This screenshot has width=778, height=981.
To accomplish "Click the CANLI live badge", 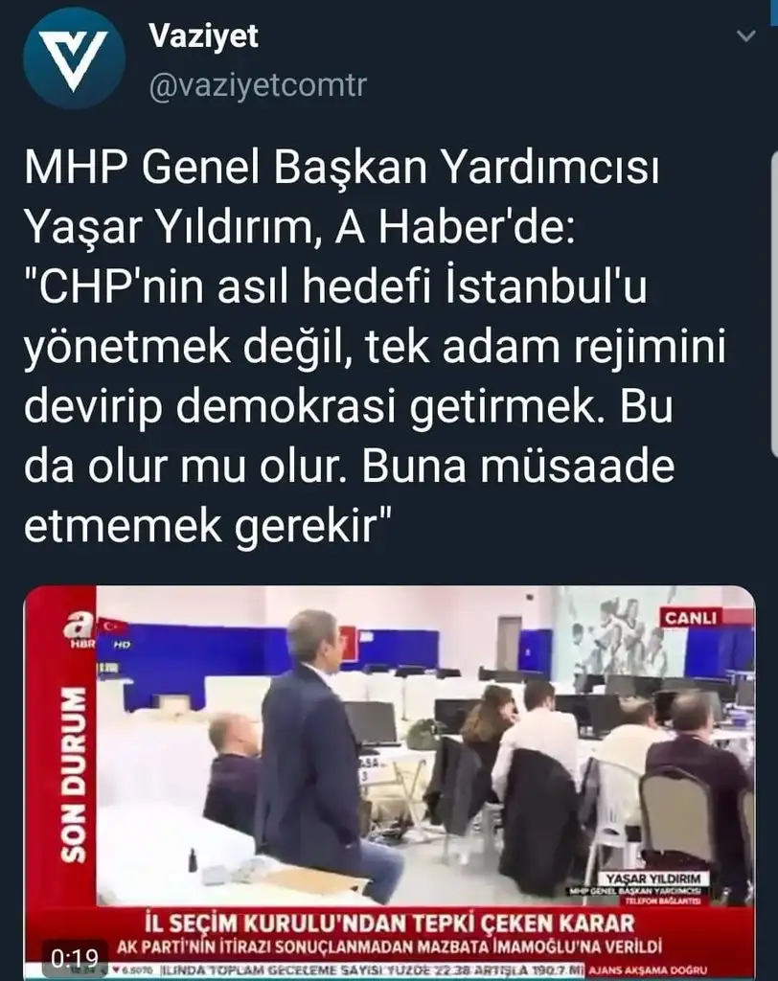I will (691, 618).
